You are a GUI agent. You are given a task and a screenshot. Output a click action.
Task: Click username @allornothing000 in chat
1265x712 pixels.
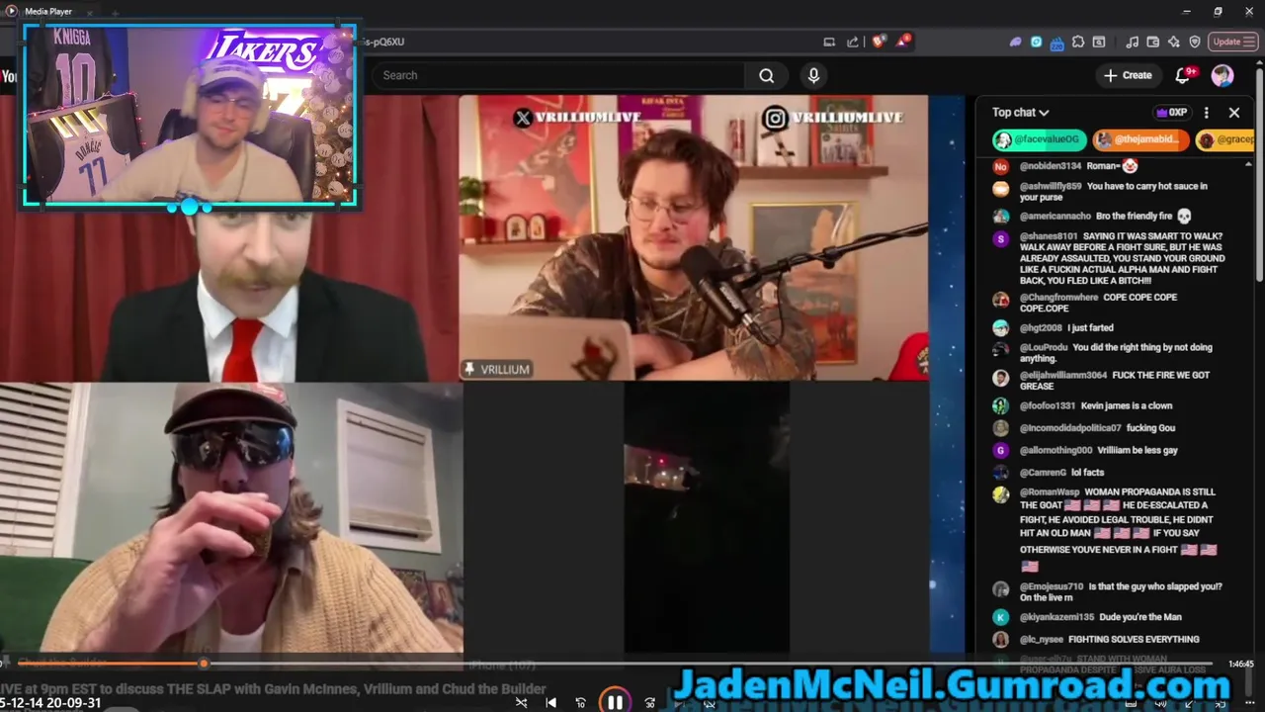[x=1056, y=450]
